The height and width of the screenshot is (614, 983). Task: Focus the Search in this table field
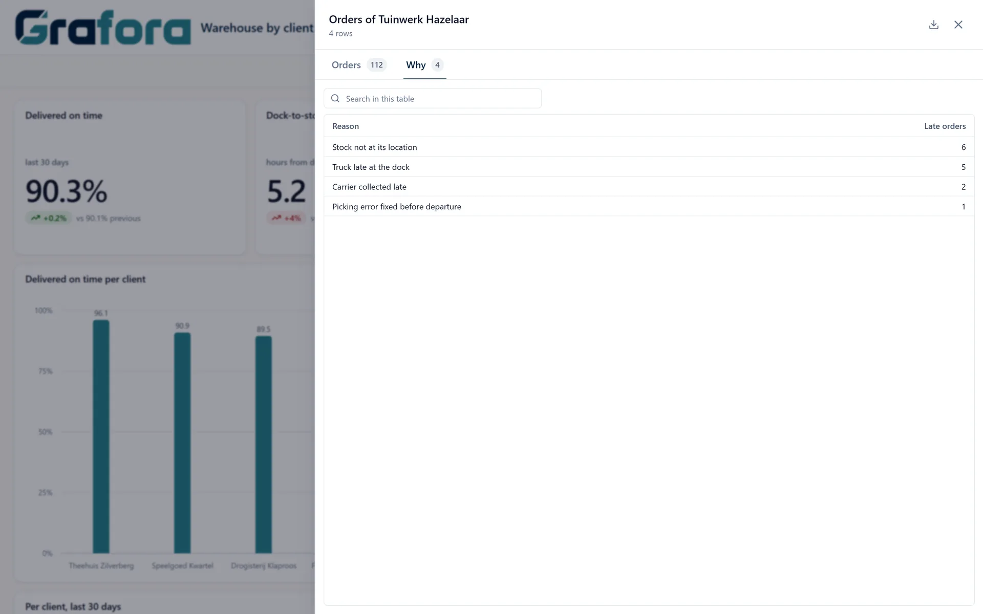point(433,98)
